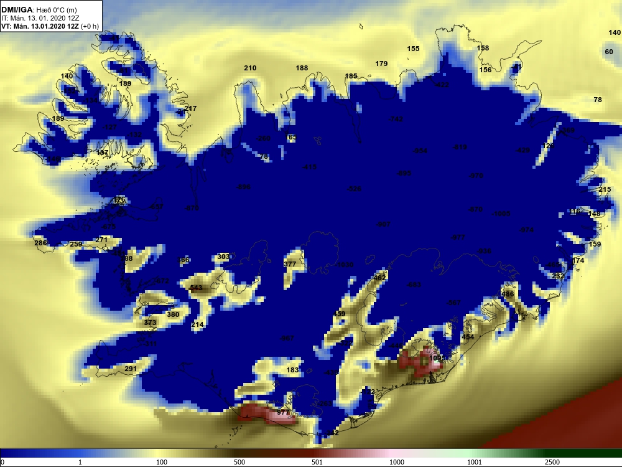Screen dimensions: 622x467
Task: Select the -819 value label
Action: coord(460,147)
